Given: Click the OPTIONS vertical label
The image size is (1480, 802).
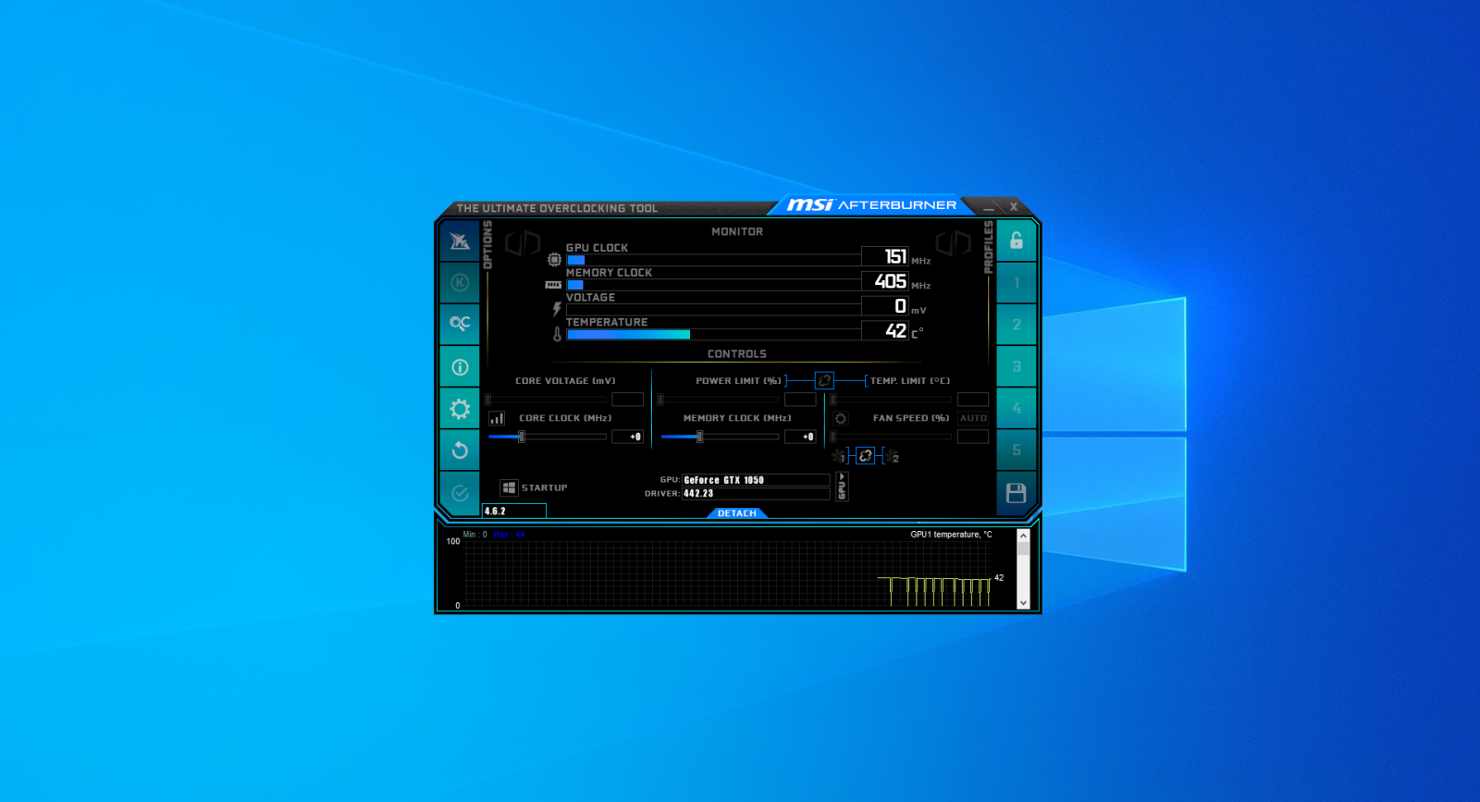Looking at the screenshot, I should (487, 245).
